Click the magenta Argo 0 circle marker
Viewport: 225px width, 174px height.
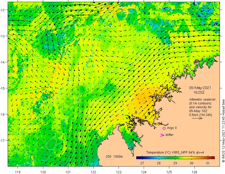pos(164,128)
